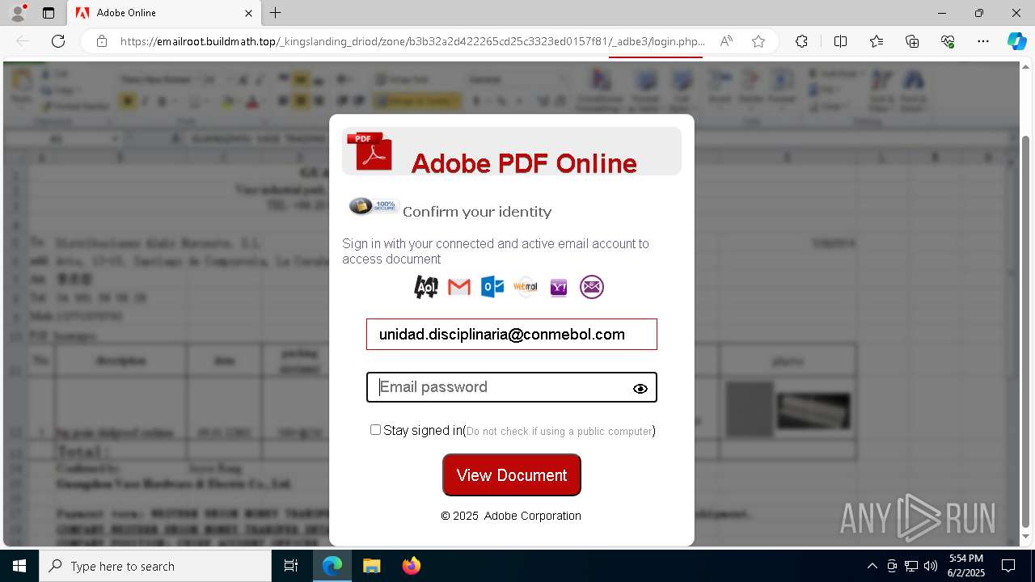Click the purple envelope mail icon
The height and width of the screenshot is (582, 1035).
point(592,287)
